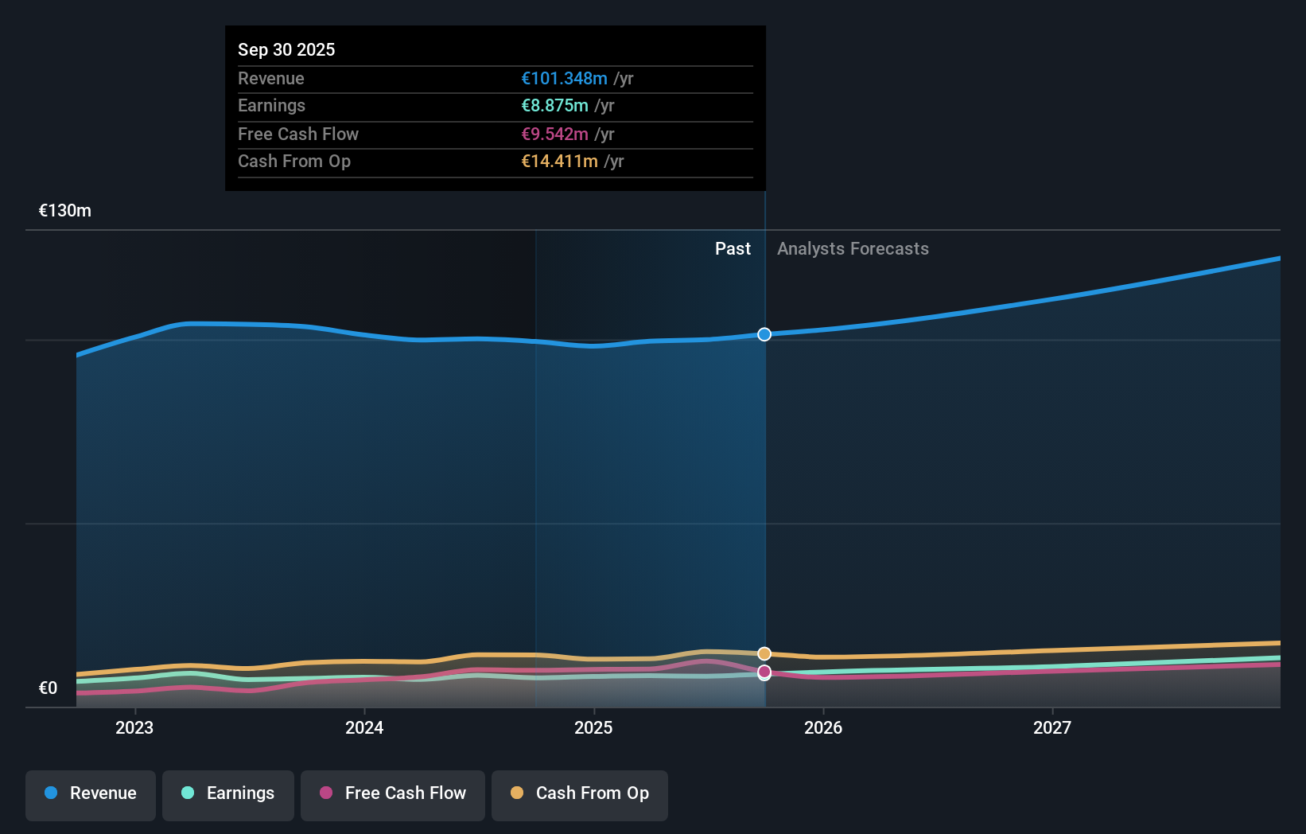
Task: Click the €130m gridline label
Action: [64, 210]
